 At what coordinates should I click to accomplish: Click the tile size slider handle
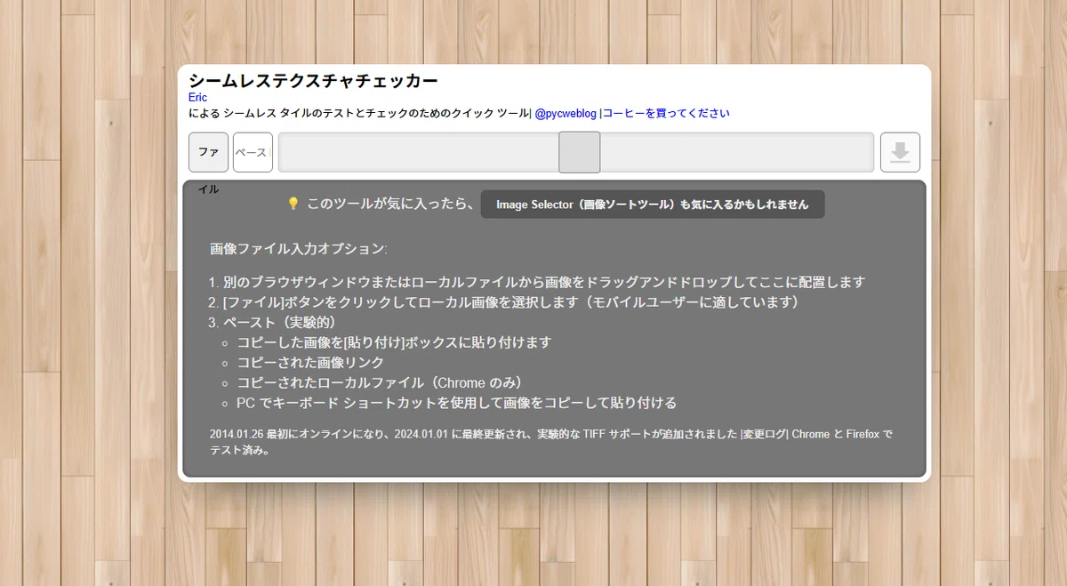(x=580, y=152)
